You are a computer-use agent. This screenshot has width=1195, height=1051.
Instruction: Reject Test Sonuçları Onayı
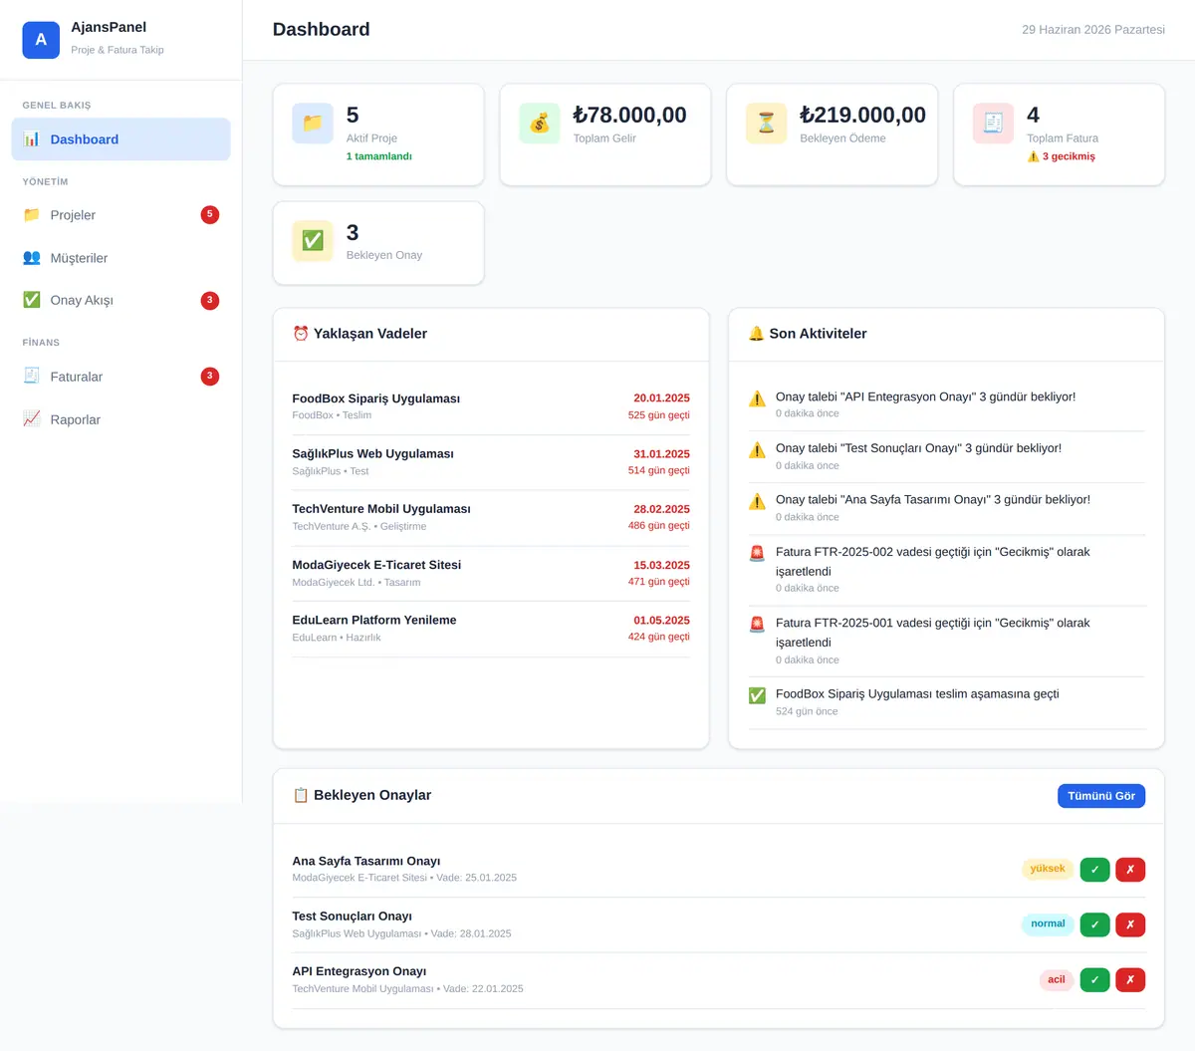[1130, 924]
